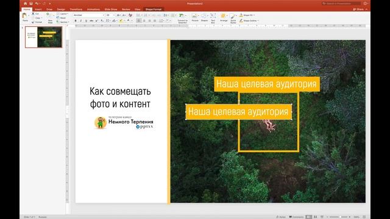Undo the last action
Screen dimensions: 390x219
(37, 4)
